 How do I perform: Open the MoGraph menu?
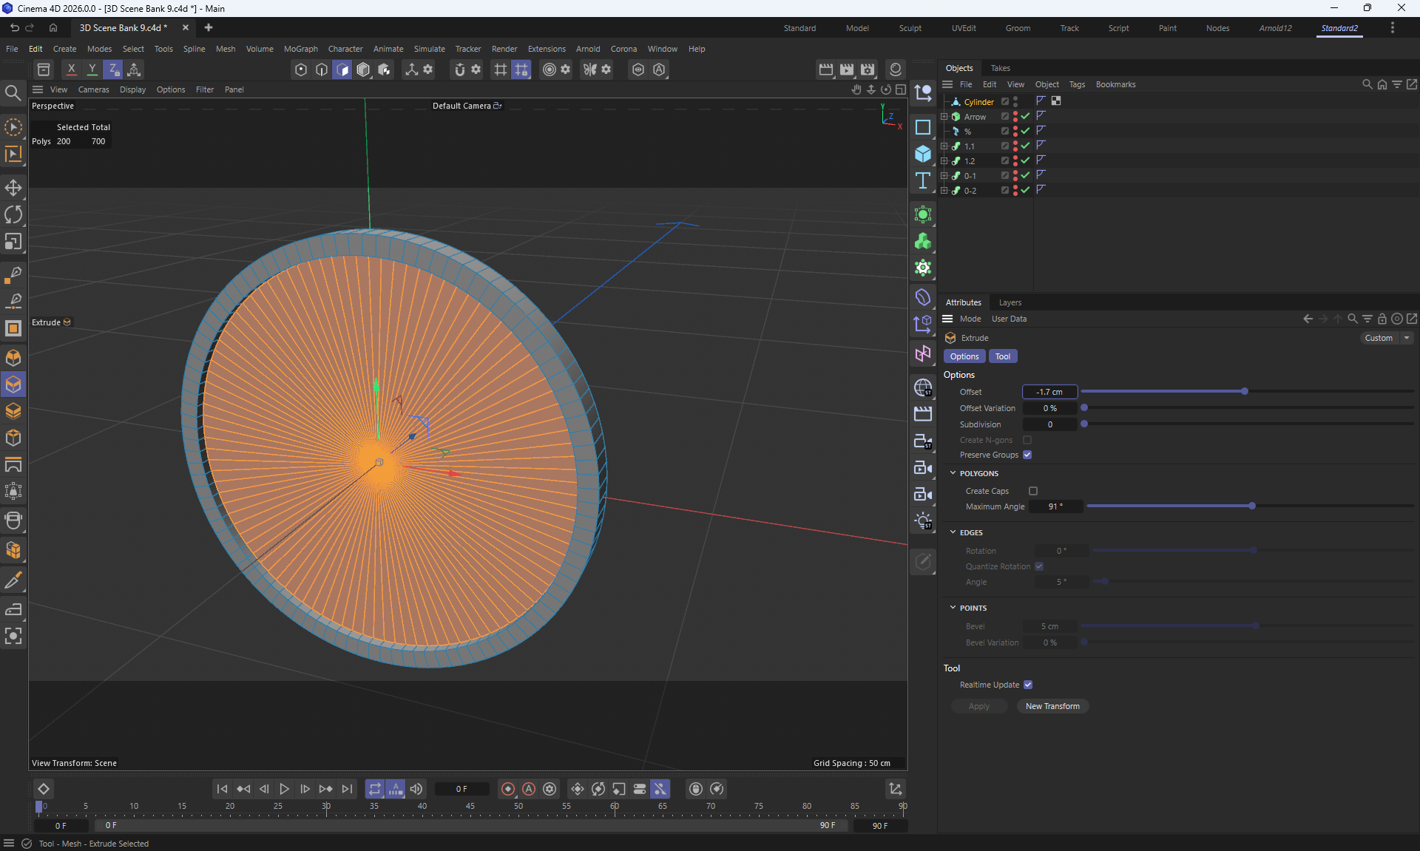pyautogui.click(x=300, y=49)
